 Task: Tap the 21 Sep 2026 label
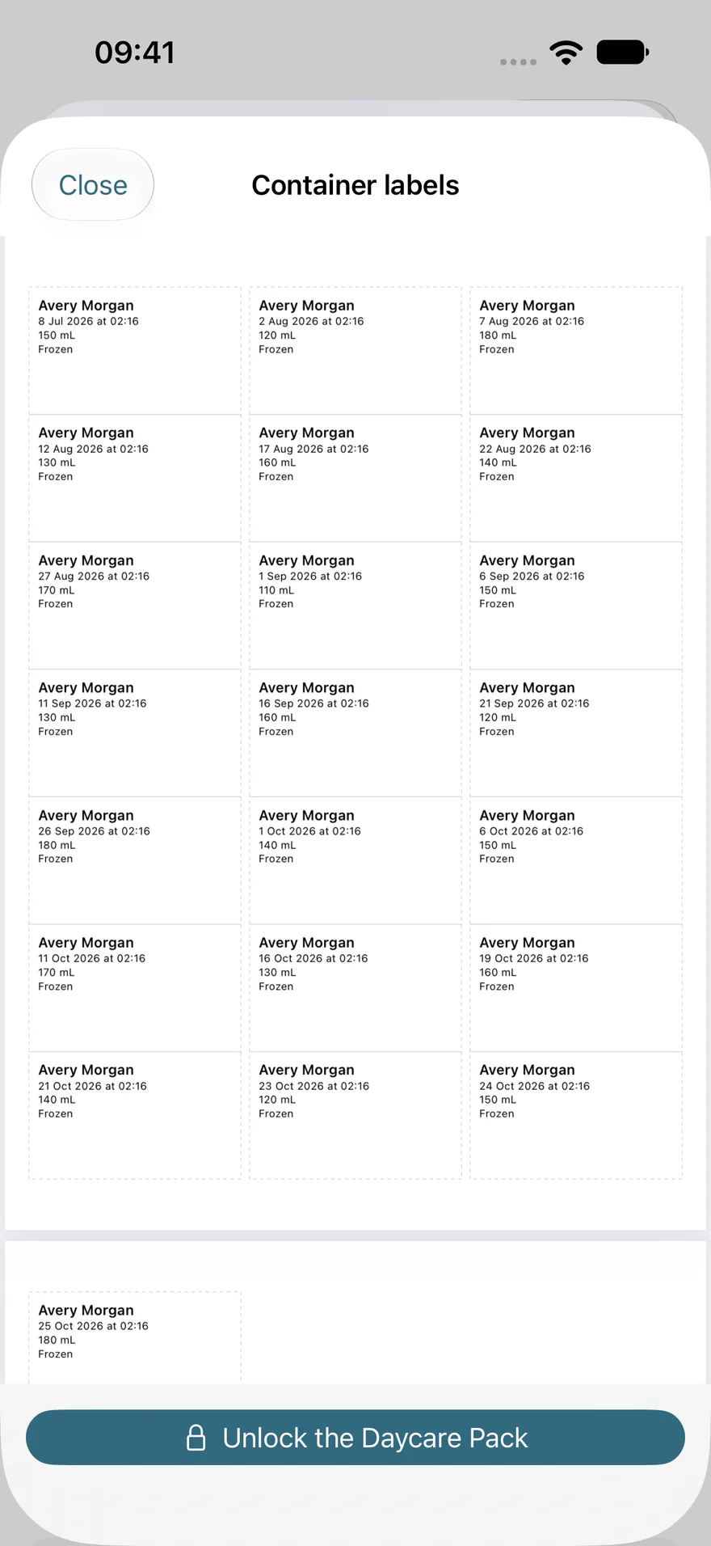click(x=576, y=733)
